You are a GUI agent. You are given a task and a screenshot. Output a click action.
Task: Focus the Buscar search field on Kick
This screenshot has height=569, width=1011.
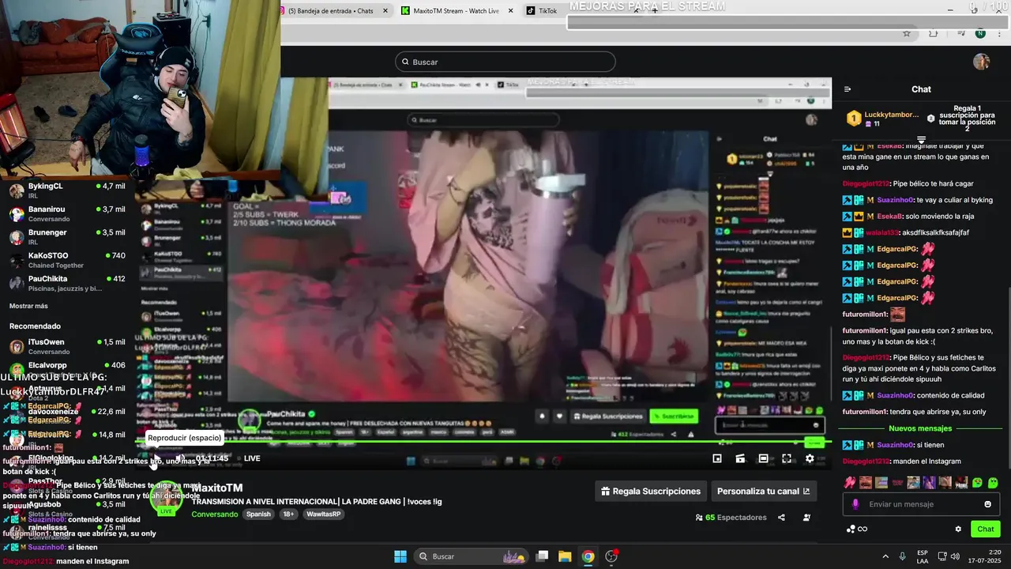[x=505, y=62]
